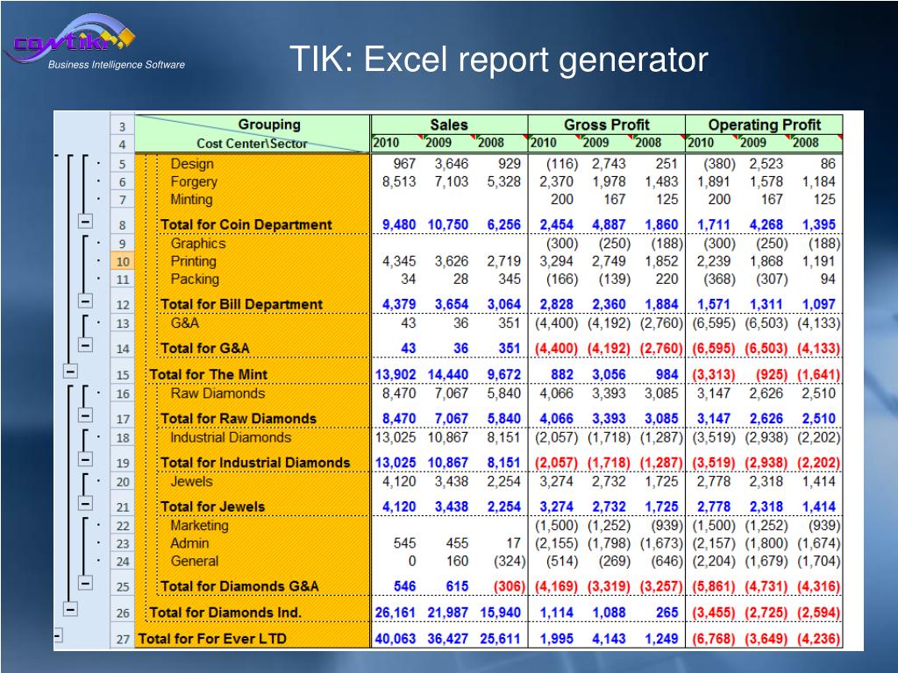Collapse the Total for Diamonds G&A outline group
Viewport: 898px width, 673px height.
click(x=85, y=583)
